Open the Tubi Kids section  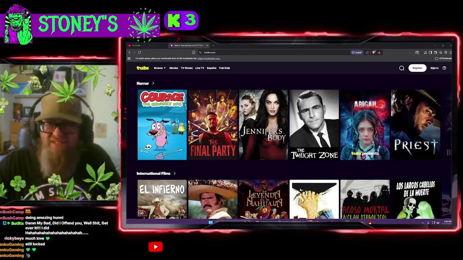224,68
